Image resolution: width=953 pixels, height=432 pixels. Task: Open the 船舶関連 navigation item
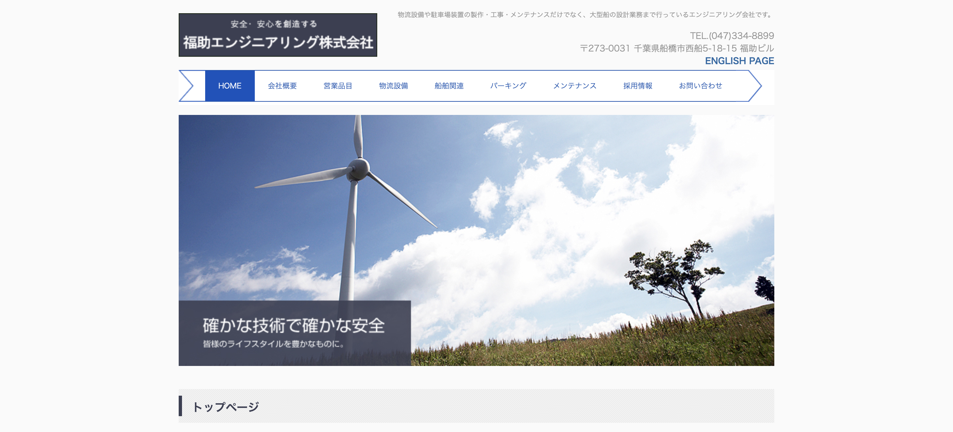pyautogui.click(x=449, y=86)
